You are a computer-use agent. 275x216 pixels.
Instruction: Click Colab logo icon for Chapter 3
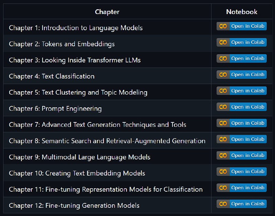[x=223, y=58]
